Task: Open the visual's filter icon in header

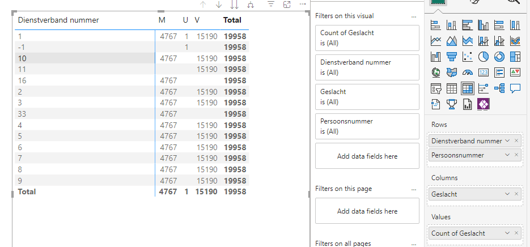Action: (x=271, y=5)
